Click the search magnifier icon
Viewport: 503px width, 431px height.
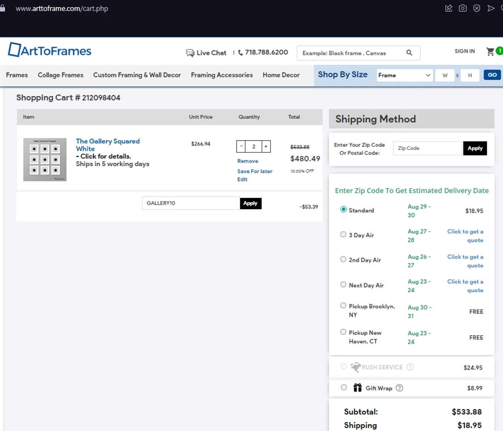coord(409,53)
